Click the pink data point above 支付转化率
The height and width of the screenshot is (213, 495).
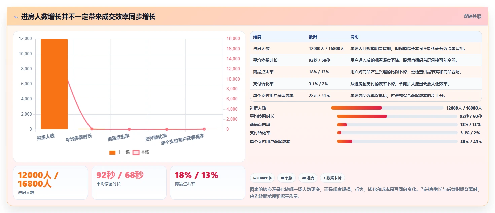coord(167,129)
